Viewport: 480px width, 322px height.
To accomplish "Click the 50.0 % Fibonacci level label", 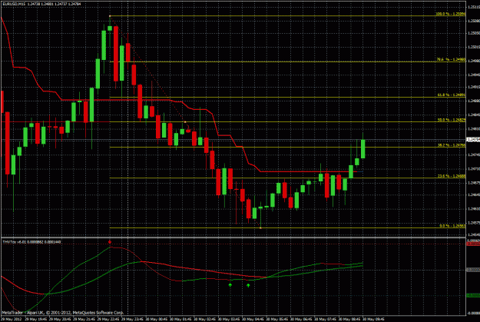I will pyautogui.click(x=452, y=120).
